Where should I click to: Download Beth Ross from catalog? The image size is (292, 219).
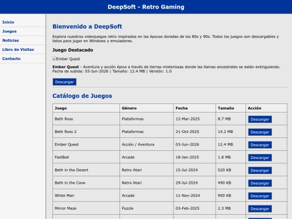pos(260,120)
